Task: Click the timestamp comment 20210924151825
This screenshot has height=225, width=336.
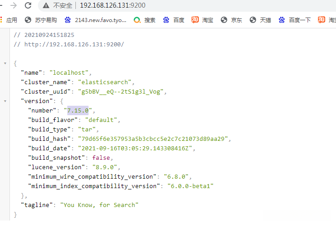Action: (x=49, y=35)
